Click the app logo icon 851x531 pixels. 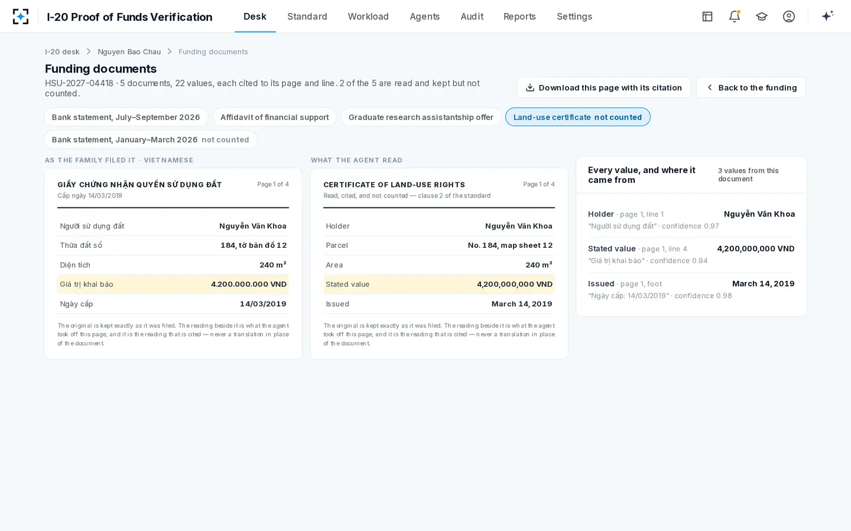[x=21, y=17]
